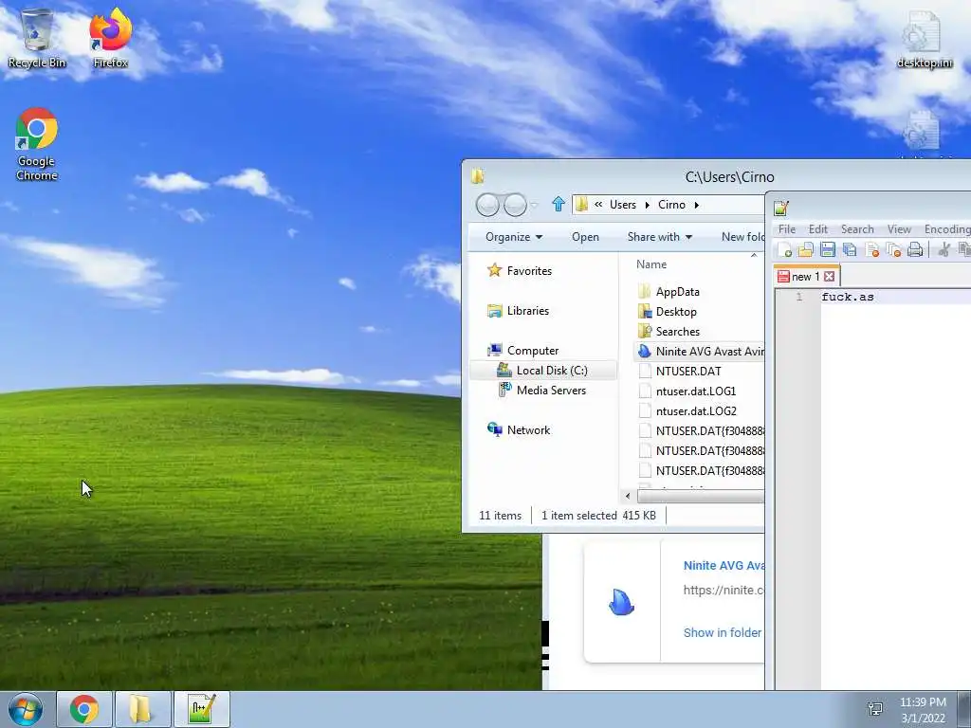Screen dimensions: 971x728
Task: Click Users in the Explorer address bar
Action: click(x=622, y=205)
